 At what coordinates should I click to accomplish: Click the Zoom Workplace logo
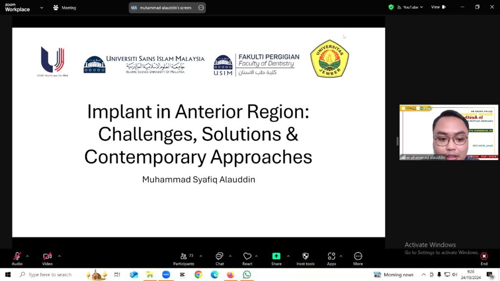click(17, 7)
